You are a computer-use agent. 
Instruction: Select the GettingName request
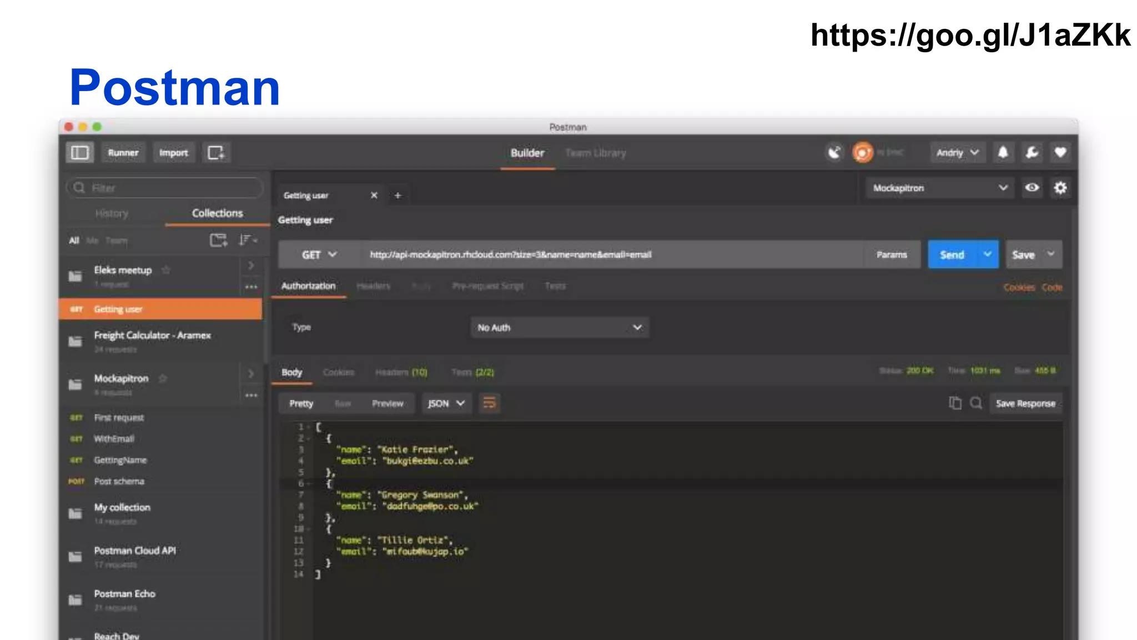click(160, 460)
